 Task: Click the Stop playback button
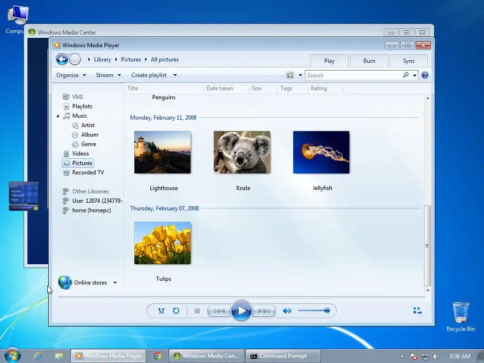click(197, 311)
